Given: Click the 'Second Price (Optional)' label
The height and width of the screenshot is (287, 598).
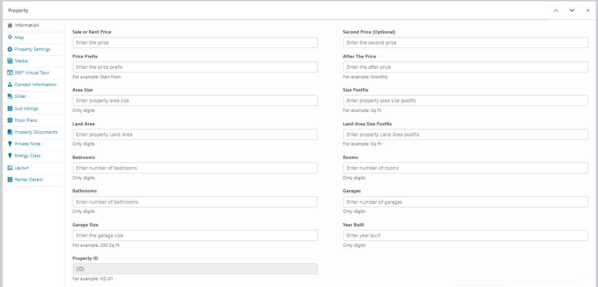Looking at the screenshot, I should tap(369, 32).
